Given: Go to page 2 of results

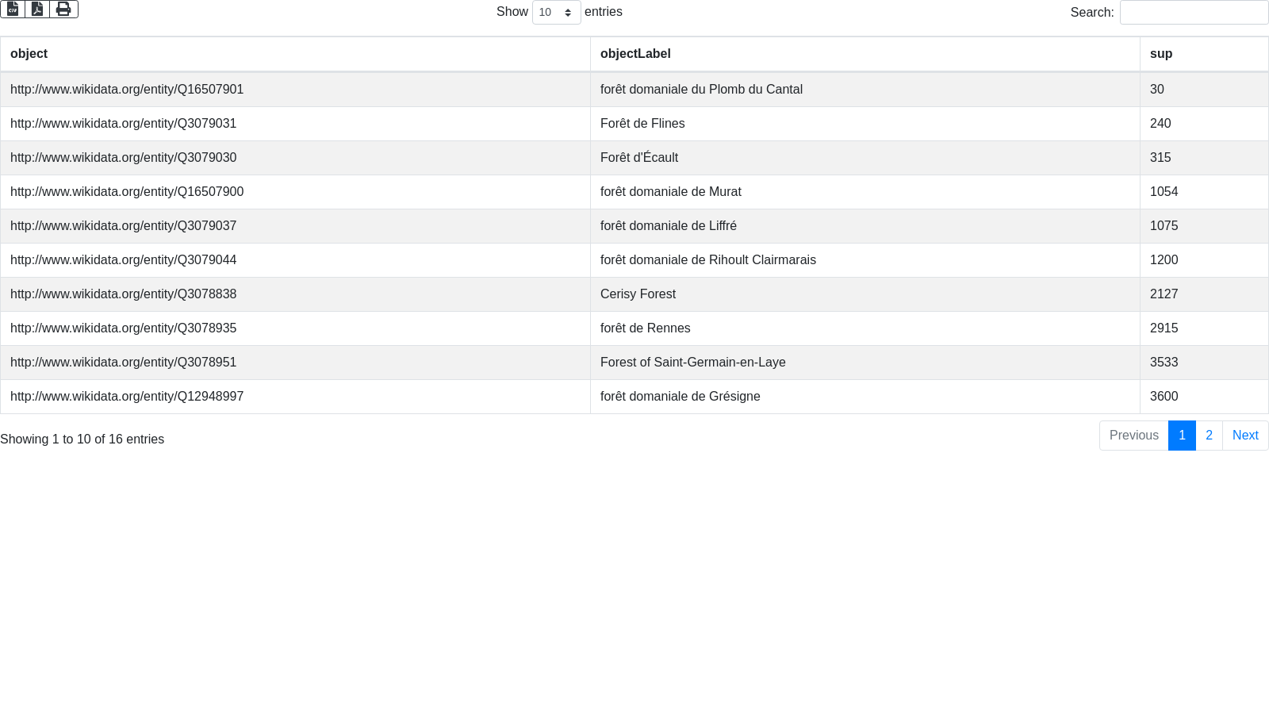Looking at the screenshot, I should [x=1209, y=436].
